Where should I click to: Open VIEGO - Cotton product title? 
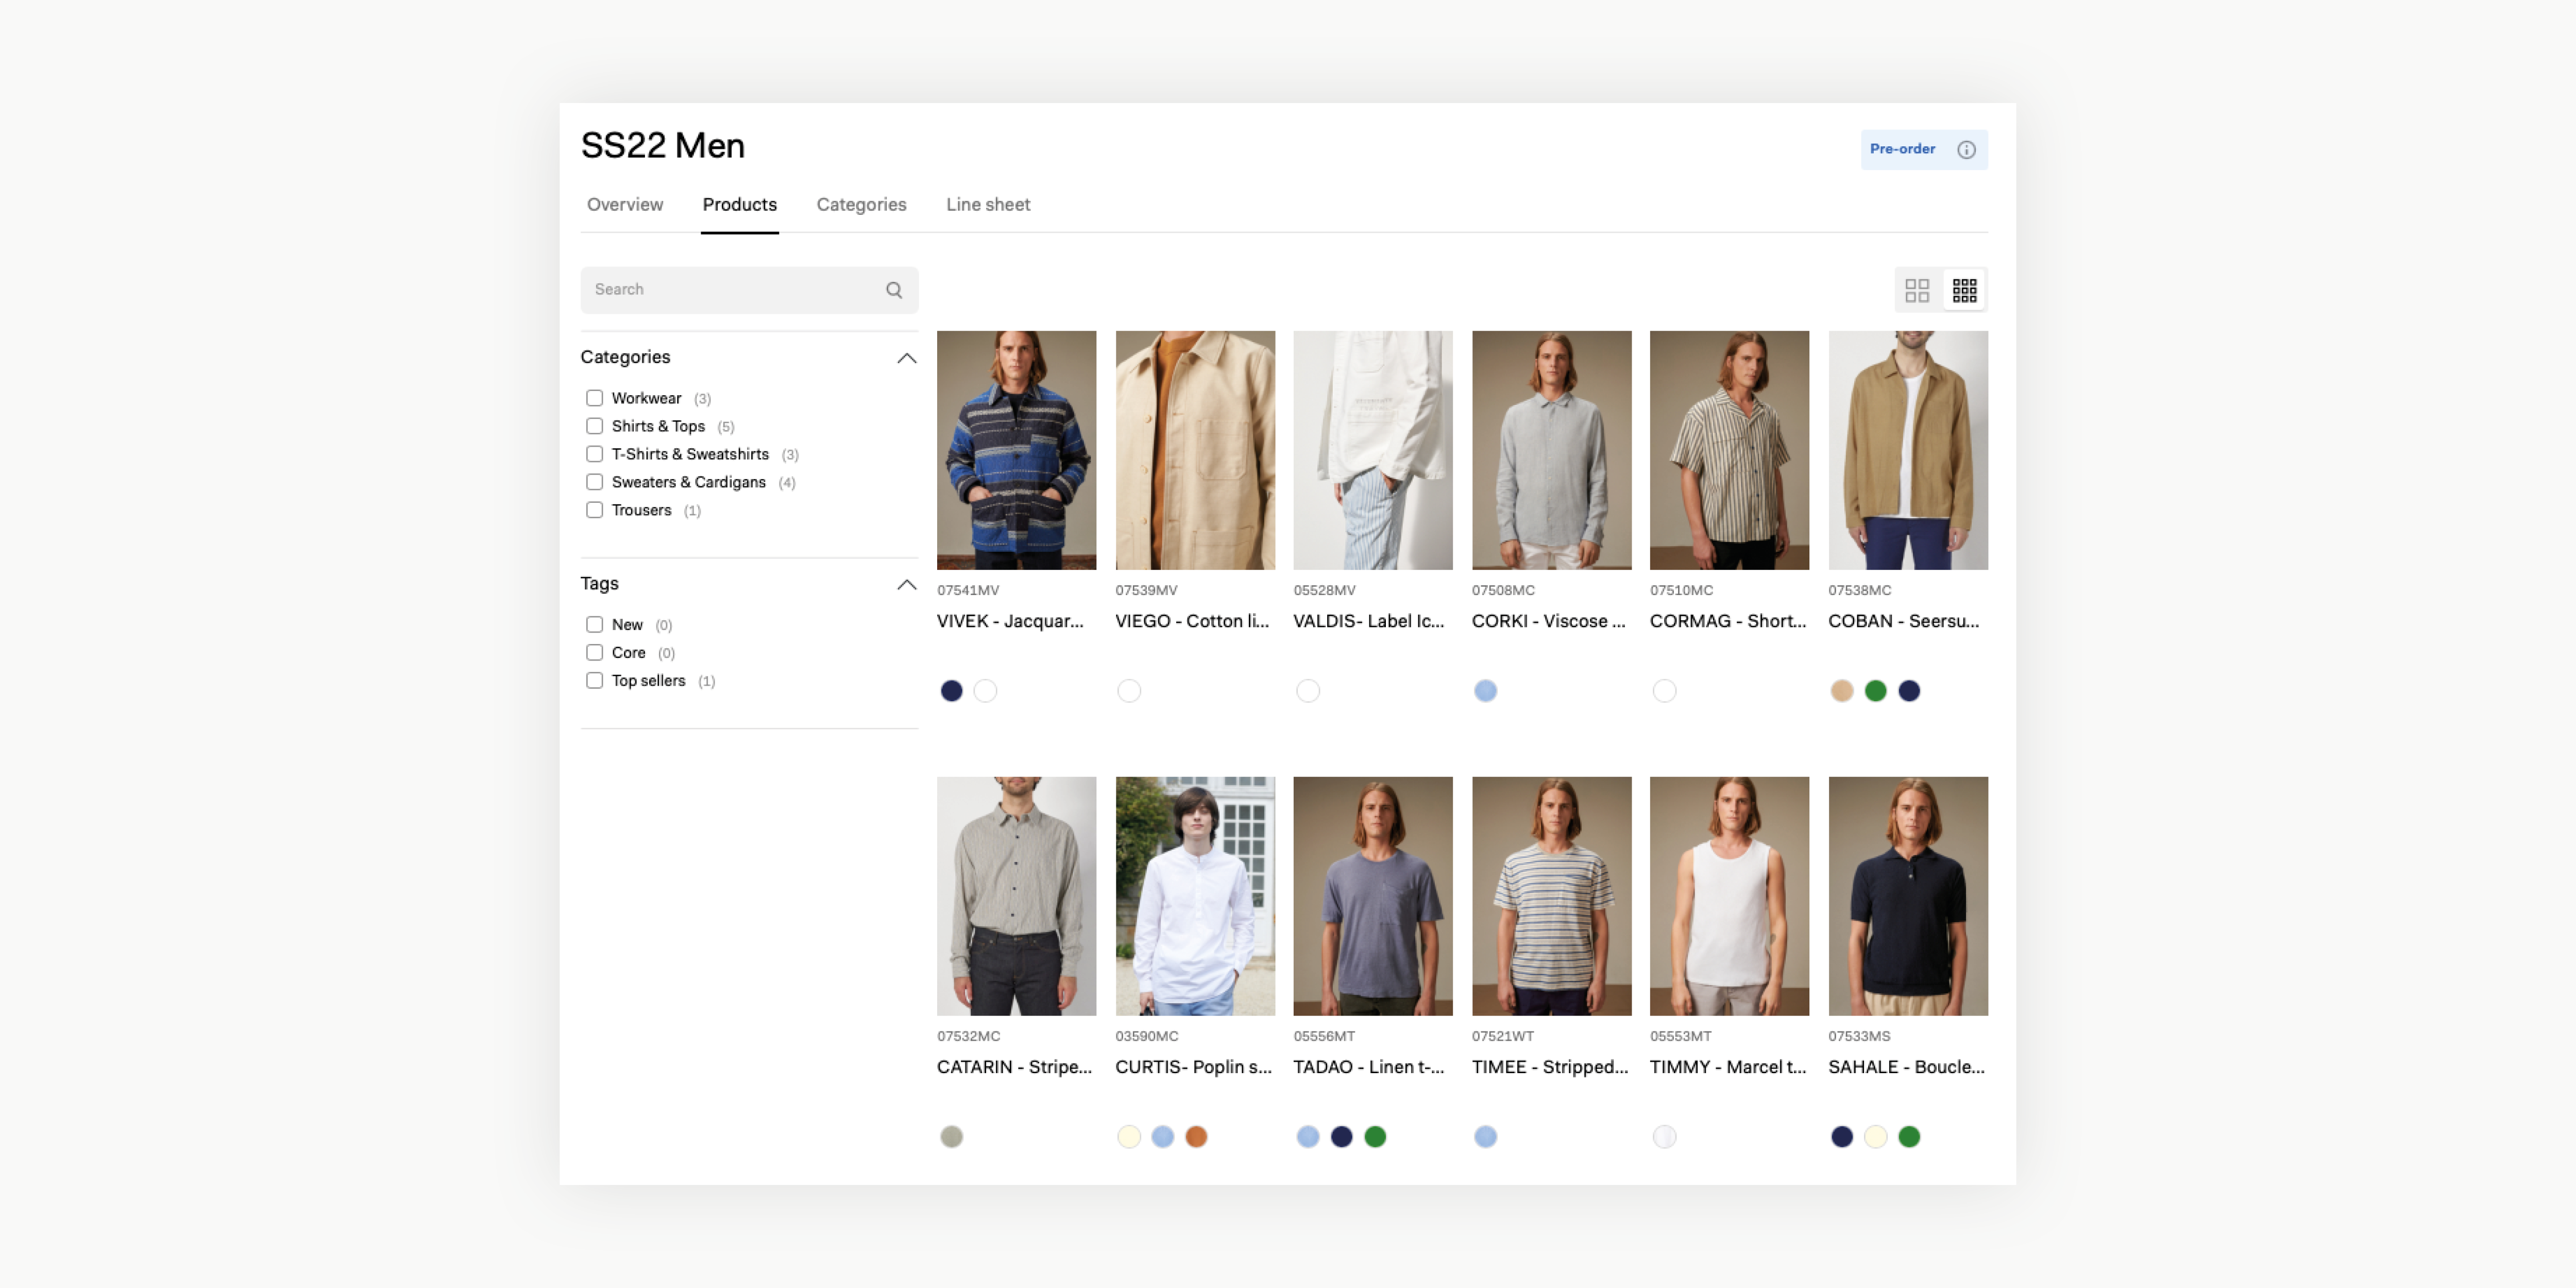1192,621
